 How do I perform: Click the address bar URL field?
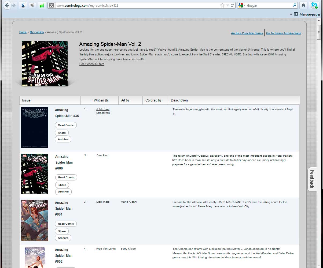137,5
